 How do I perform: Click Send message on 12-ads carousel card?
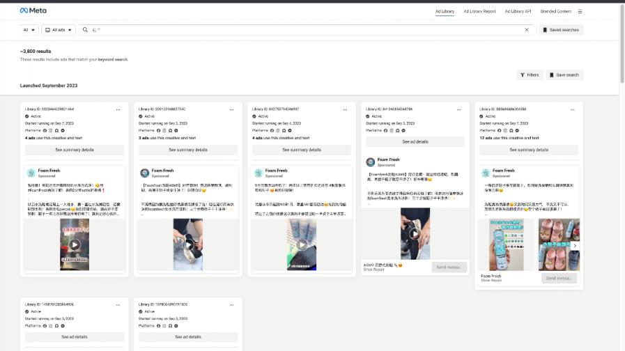click(x=560, y=278)
